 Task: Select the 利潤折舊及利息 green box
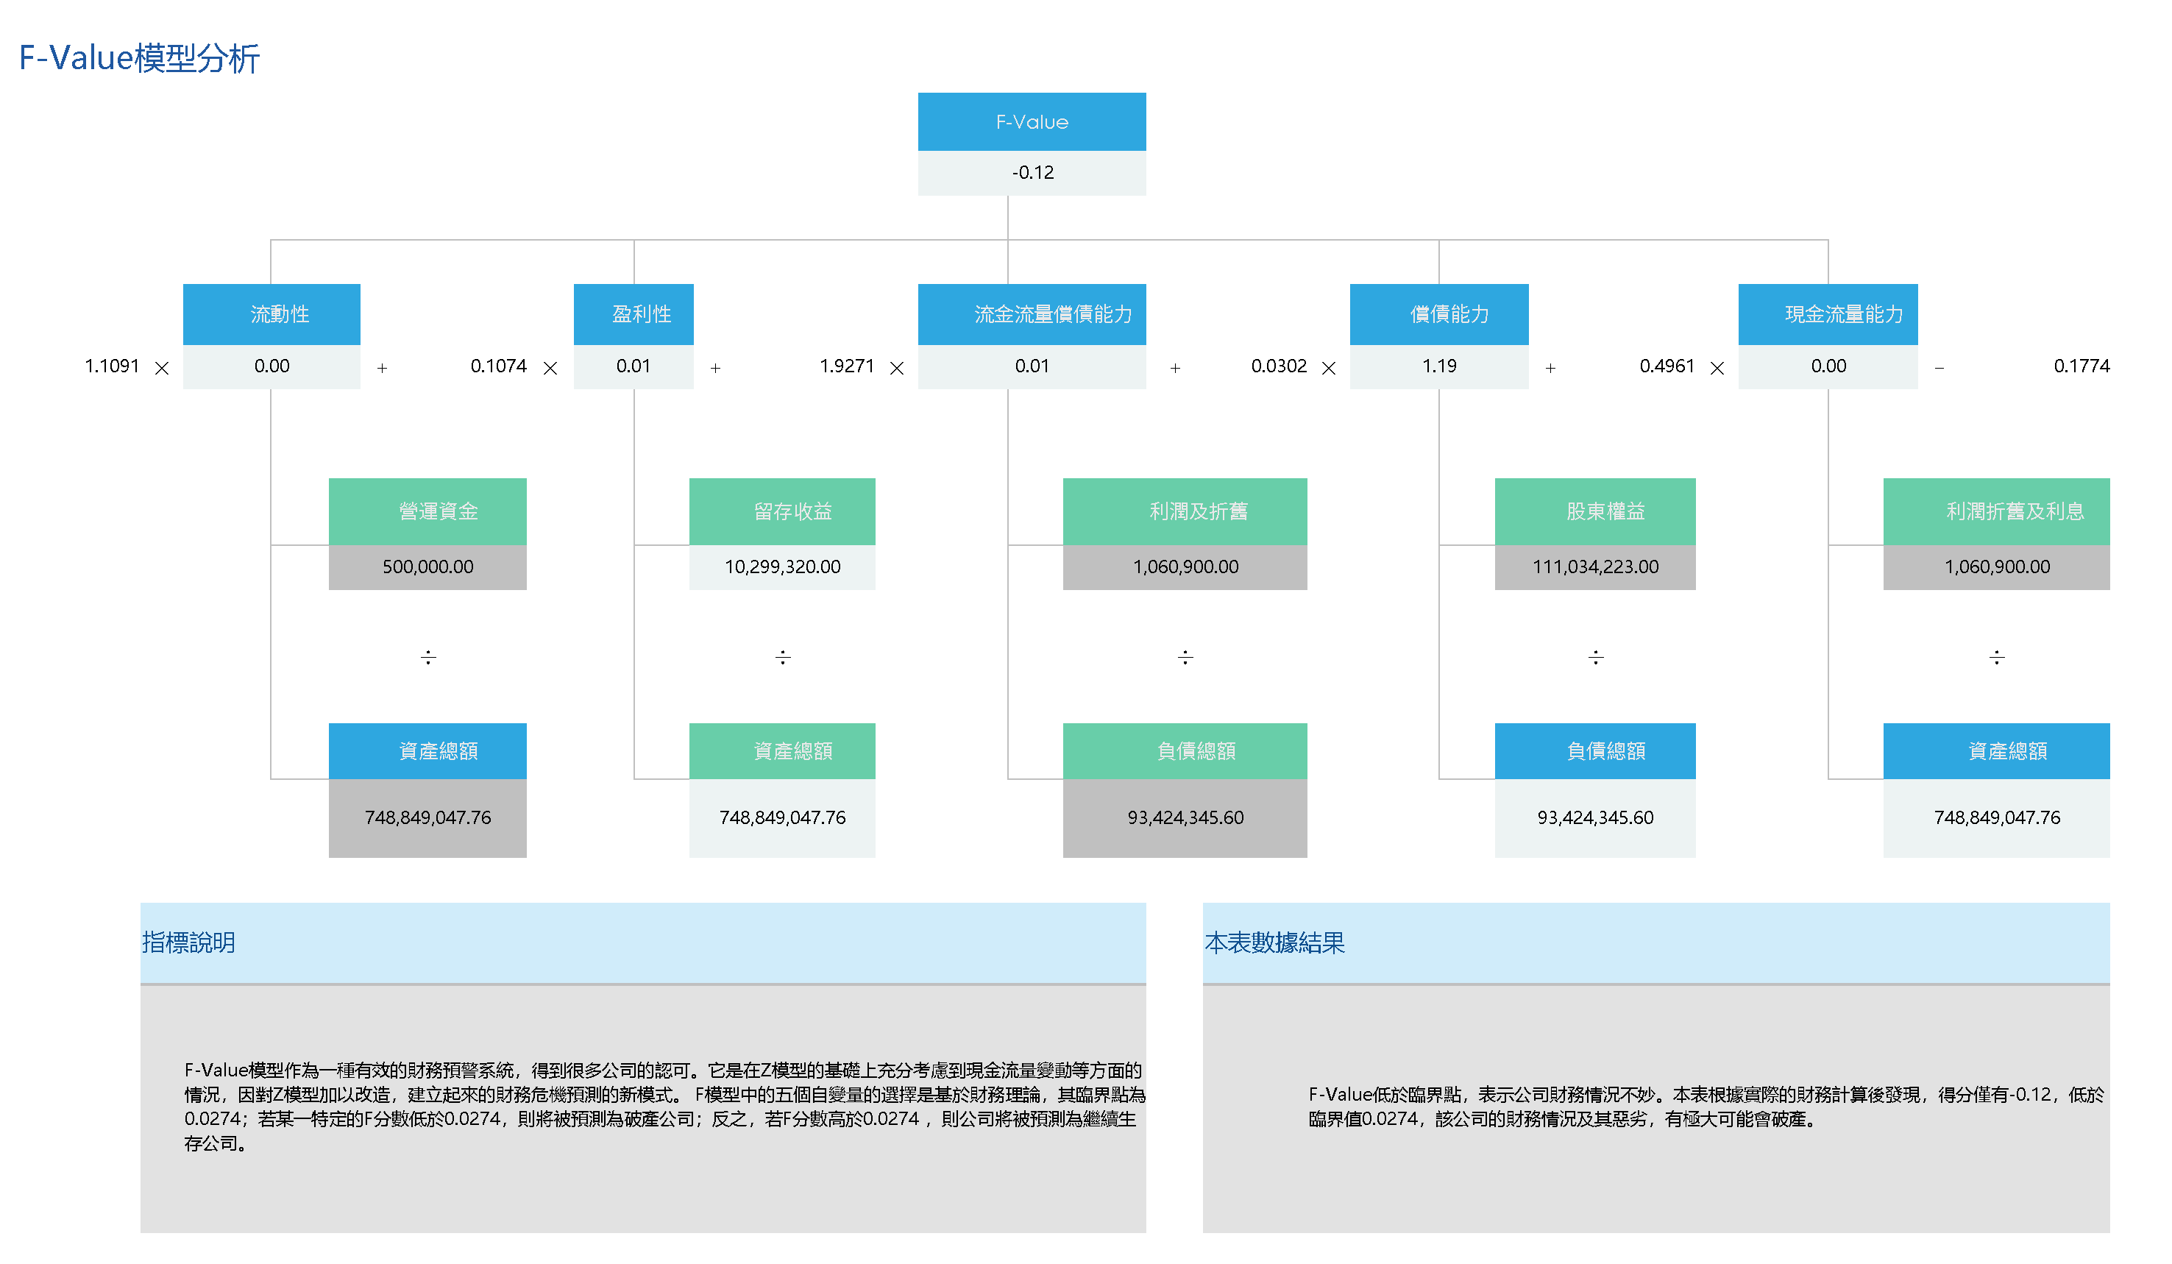pyautogui.click(x=1997, y=512)
